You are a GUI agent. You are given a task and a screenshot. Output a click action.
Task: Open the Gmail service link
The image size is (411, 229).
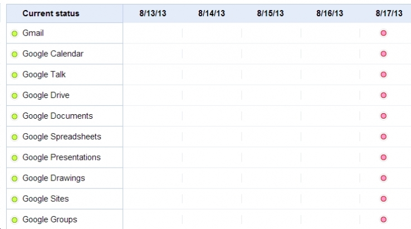[x=33, y=33]
